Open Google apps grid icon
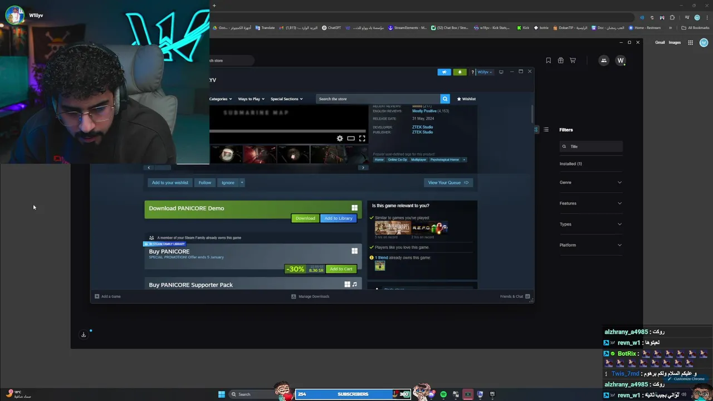The width and height of the screenshot is (713, 401). pos(690,42)
